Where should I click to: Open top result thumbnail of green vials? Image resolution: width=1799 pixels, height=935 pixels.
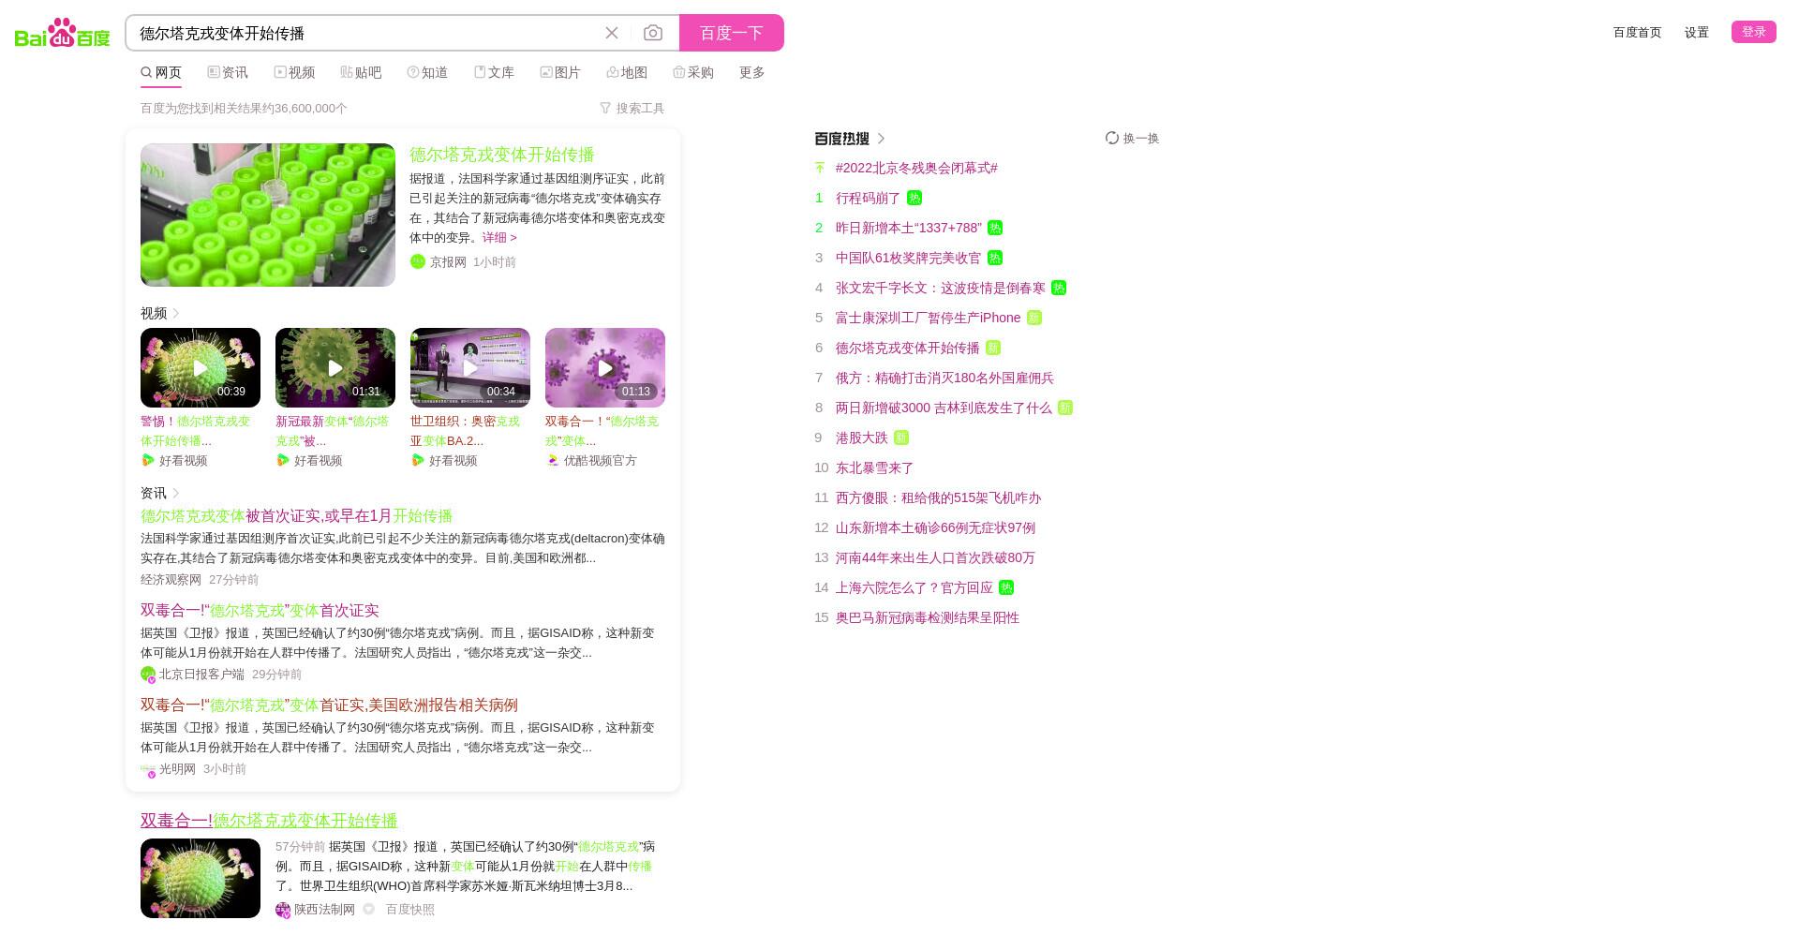tap(268, 215)
